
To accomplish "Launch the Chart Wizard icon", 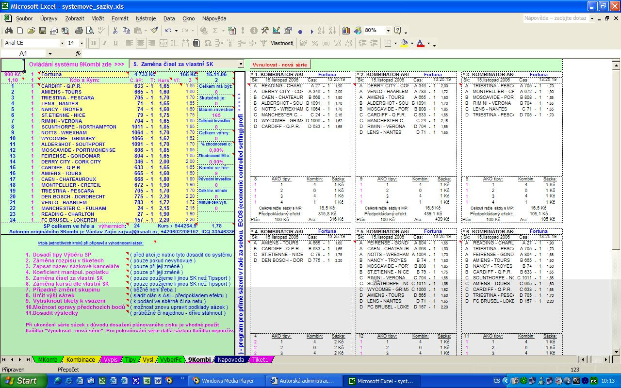I will click(346, 31).
